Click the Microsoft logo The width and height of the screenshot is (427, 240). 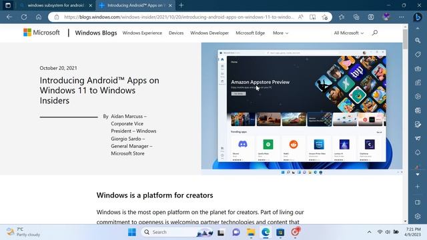pyautogui.click(x=41, y=33)
